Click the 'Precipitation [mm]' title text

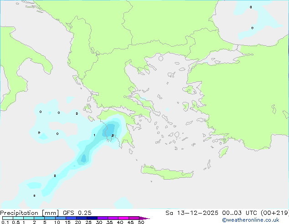click(30, 213)
